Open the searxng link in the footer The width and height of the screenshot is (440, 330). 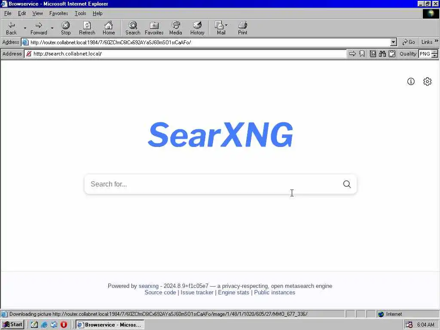(x=148, y=286)
